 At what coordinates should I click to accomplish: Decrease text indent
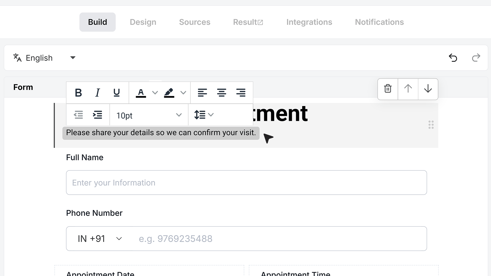click(x=78, y=115)
